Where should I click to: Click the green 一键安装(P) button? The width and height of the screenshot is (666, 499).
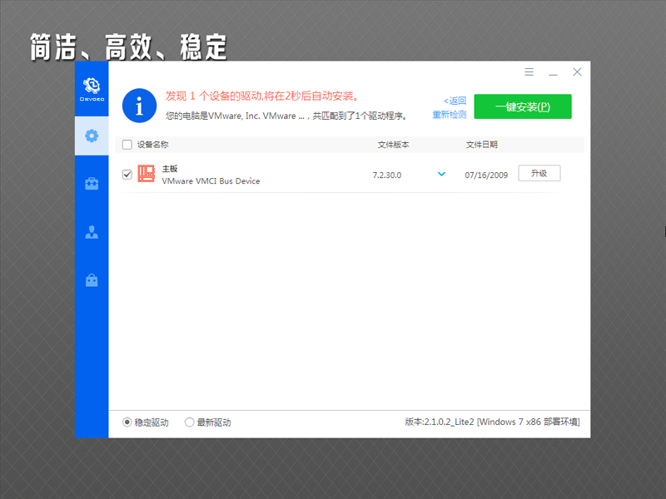point(523,106)
